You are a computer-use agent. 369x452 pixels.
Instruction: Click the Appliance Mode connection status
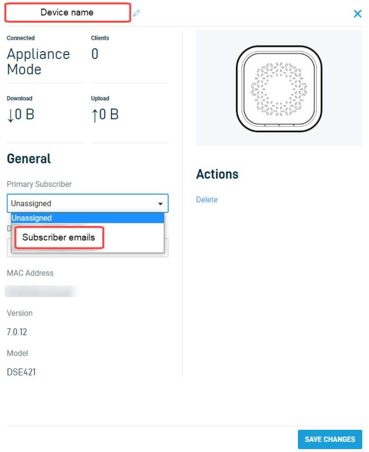39,62
